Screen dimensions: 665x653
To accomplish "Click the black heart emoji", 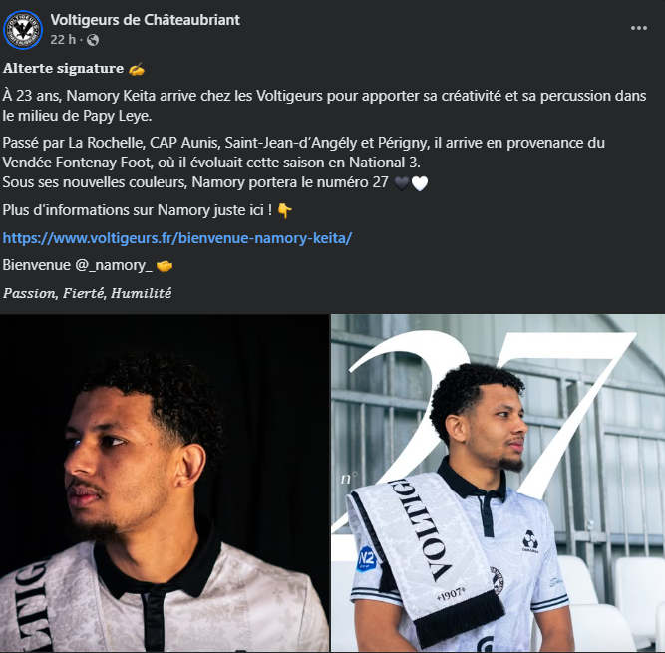I will click(x=401, y=183).
